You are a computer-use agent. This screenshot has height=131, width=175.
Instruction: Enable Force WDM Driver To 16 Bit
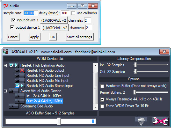pyautogui.click(x=102, y=106)
